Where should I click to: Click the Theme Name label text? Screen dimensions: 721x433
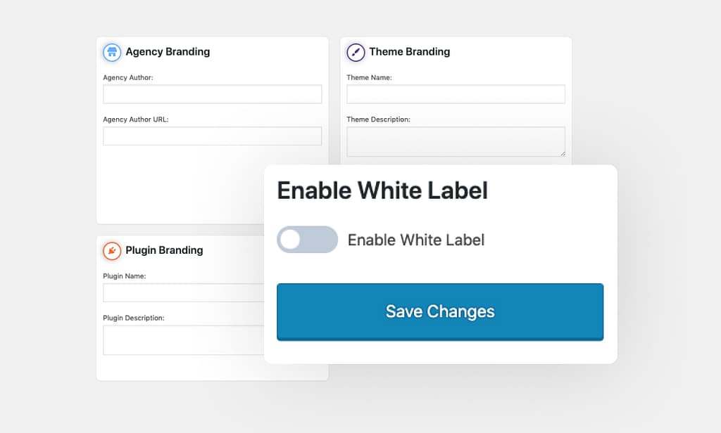click(x=369, y=77)
